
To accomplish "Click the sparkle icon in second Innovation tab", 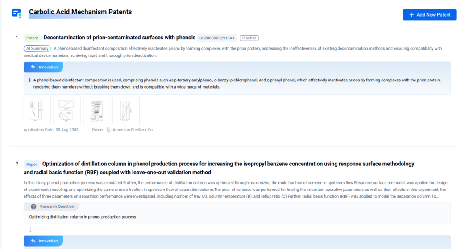I will (x=33, y=241).
